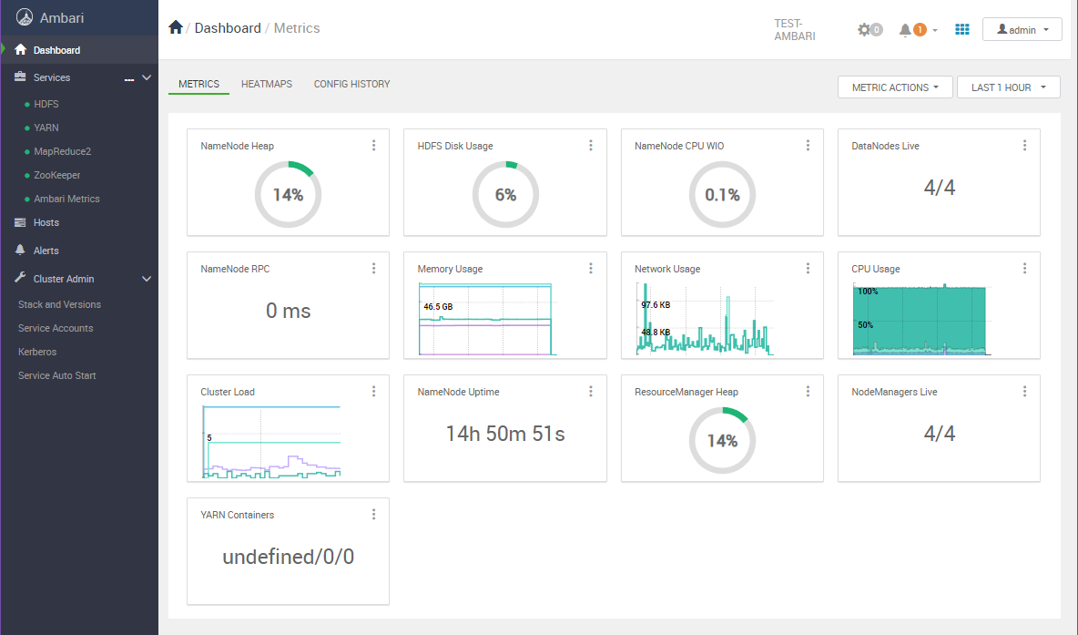The width and height of the screenshot is (1078, 635).
Task: Collapse the Services section in sidebar
Action: tap(145, 77)
